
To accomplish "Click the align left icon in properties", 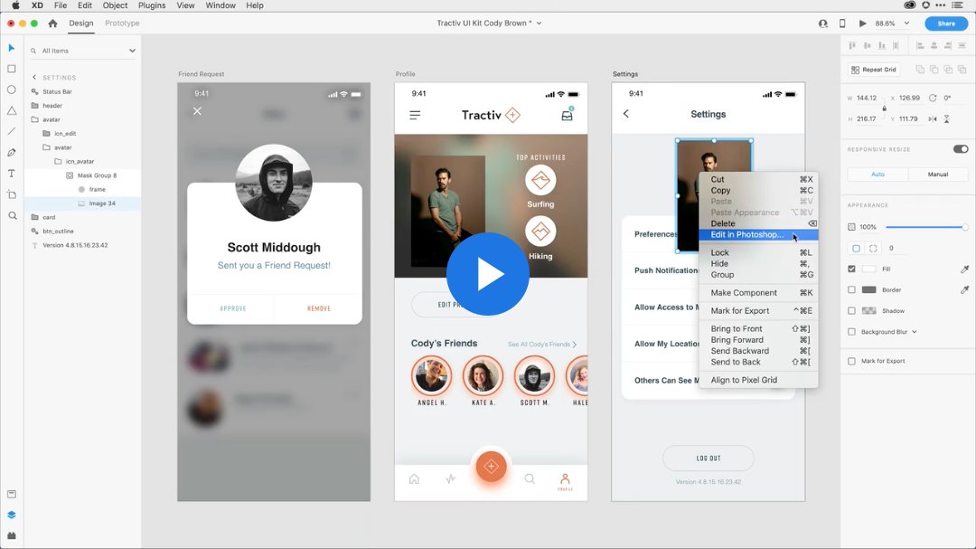I will (920, 45).
